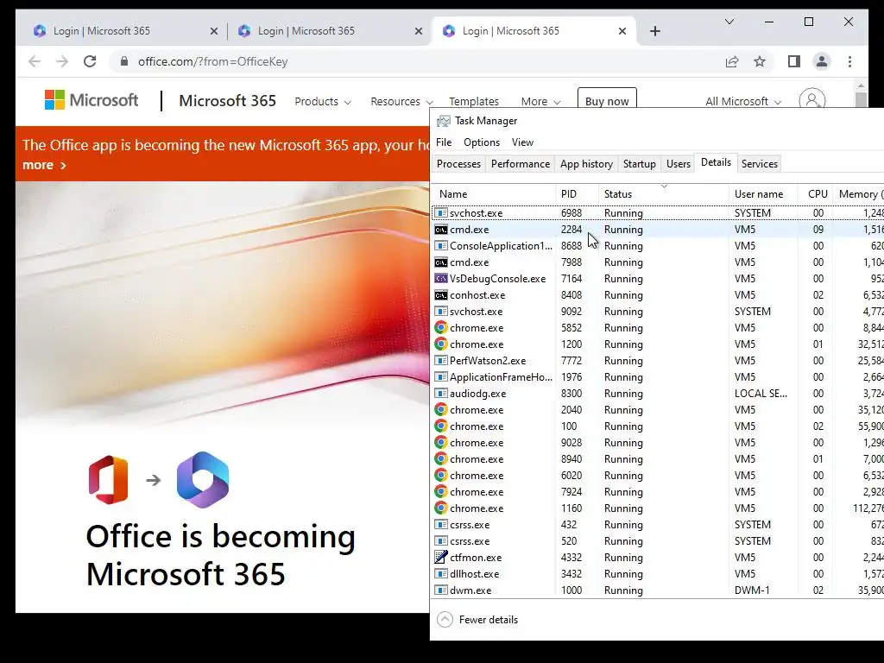Open the Chrome profile avatar icon
The height and width of the screenshot is (663, 884).
(822, 61)
